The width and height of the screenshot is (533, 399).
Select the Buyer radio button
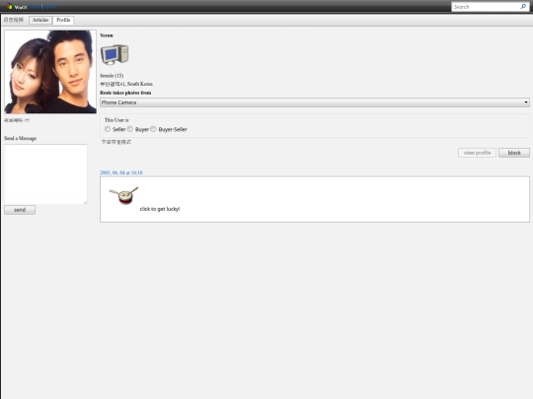tap(130, 129)
